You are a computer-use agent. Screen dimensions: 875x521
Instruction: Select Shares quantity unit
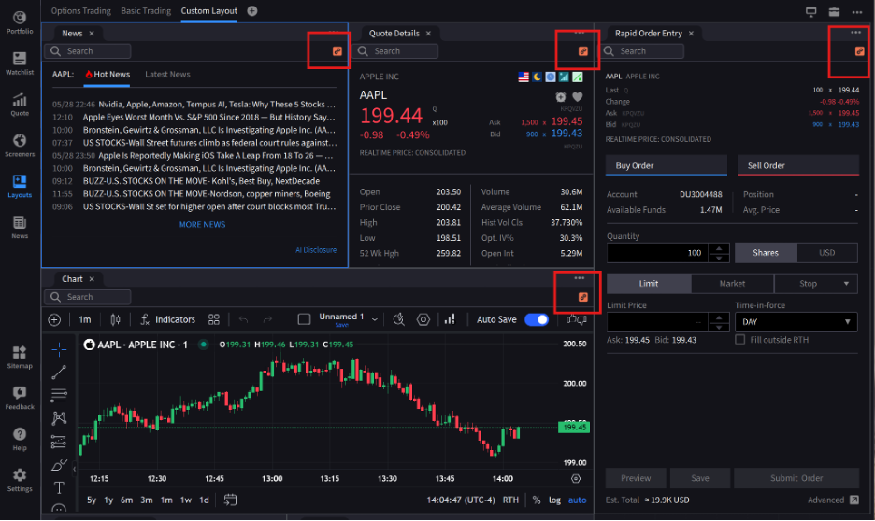[x=766, y=252]
